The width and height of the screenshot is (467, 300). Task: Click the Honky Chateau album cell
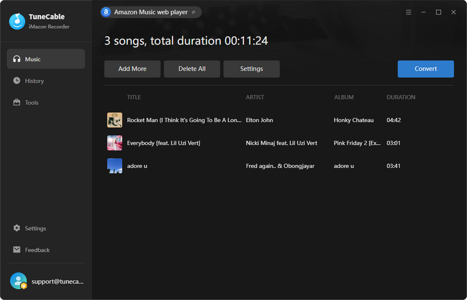point(354,120)
